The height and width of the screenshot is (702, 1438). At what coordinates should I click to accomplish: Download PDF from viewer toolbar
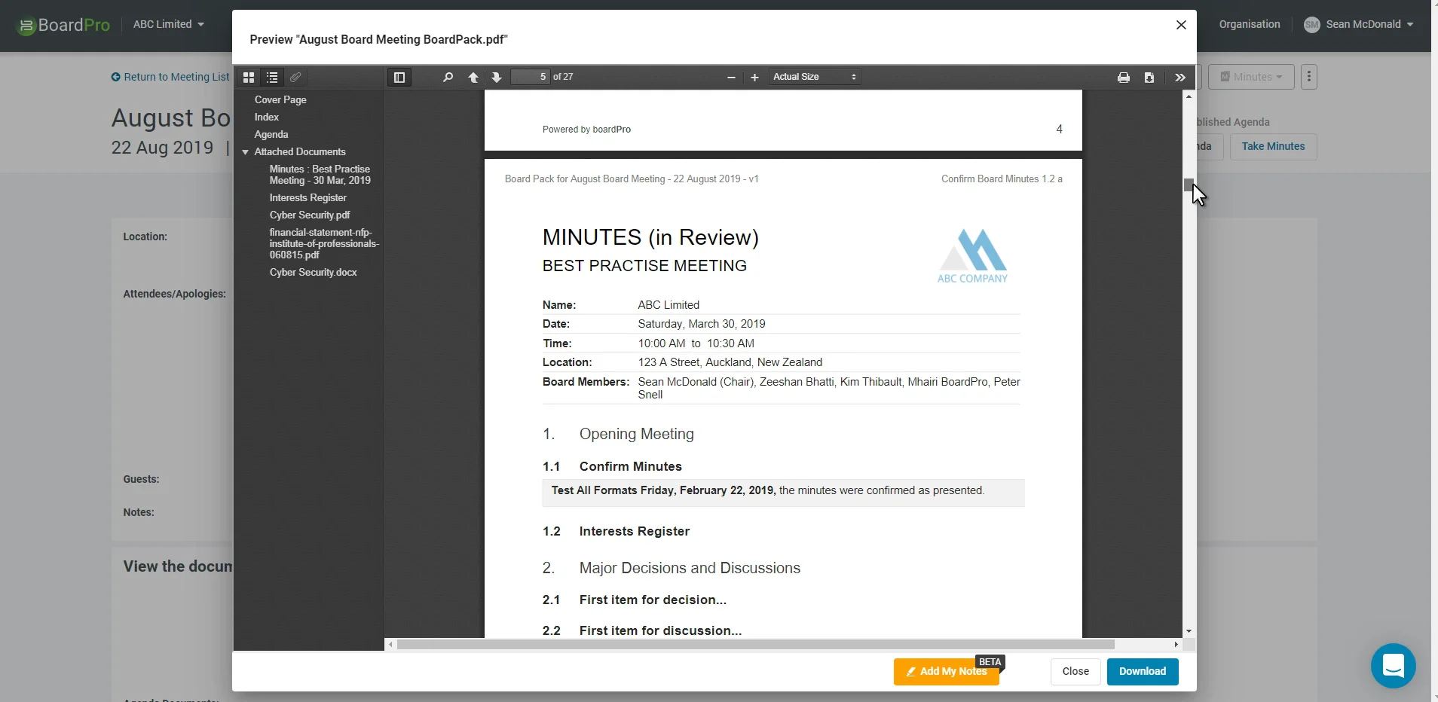(x=1149, y=78)
